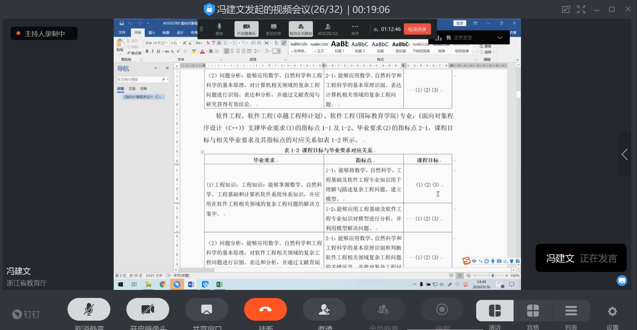
Task: Click the yellow text highlight color button
Action: [194, 51]
